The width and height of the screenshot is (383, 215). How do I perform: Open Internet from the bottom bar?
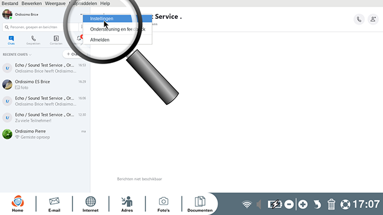pyautogui.click(x=90, y=204)
